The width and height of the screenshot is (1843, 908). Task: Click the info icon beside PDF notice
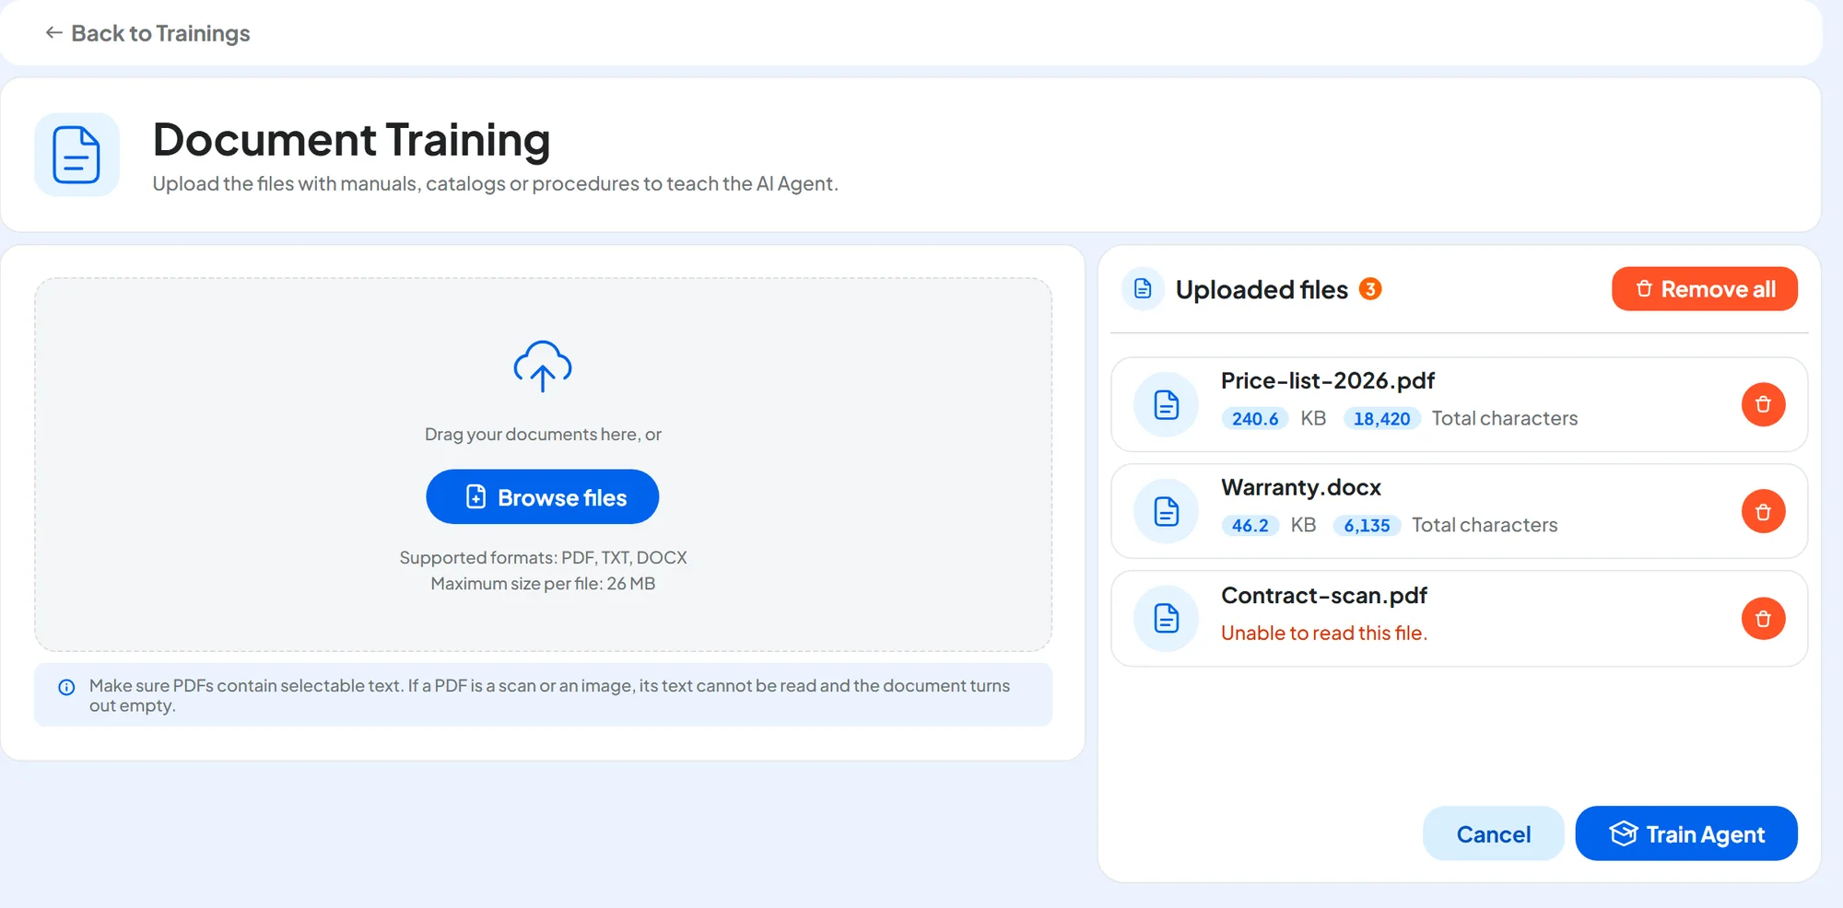(66, 687)
